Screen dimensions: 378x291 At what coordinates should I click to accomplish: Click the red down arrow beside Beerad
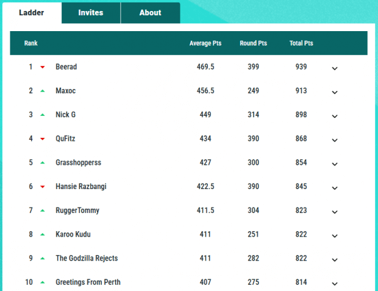pyautogui.click(x=43, y=67)
